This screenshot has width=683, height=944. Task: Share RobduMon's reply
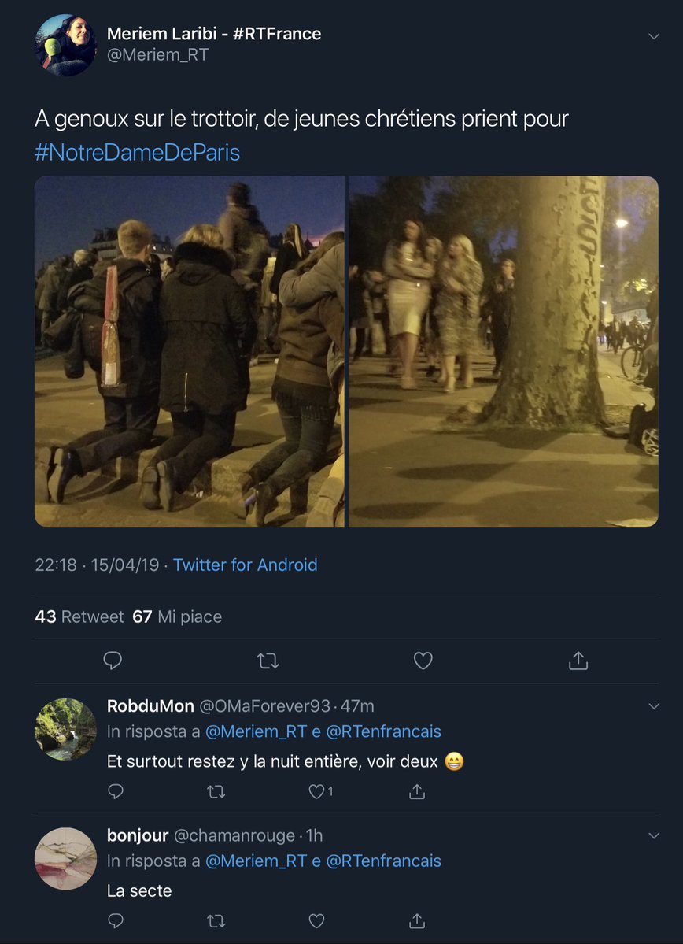(417, 791)
